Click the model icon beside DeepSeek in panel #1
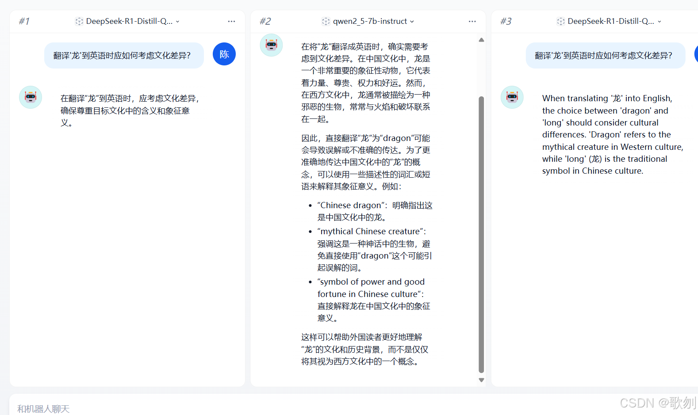 (79, 21)
